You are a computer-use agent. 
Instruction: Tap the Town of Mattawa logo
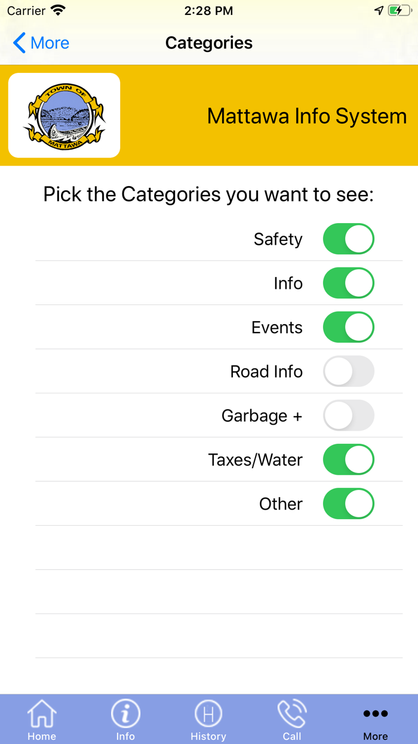(64, 115)
